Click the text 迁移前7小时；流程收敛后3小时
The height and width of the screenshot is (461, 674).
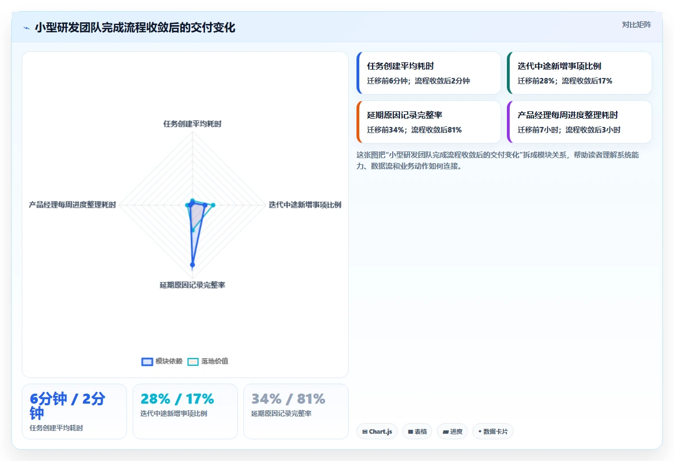click(x=569, y=130)
